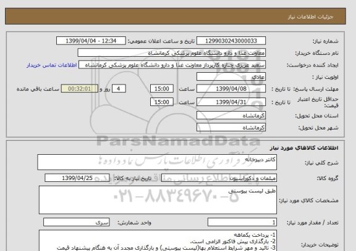The width and height of the screenshot is (356, 251).
Task: Click the need number field 1299030243000033
Action: pos(231,41)
